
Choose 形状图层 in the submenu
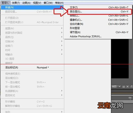[x=98, y=28]
